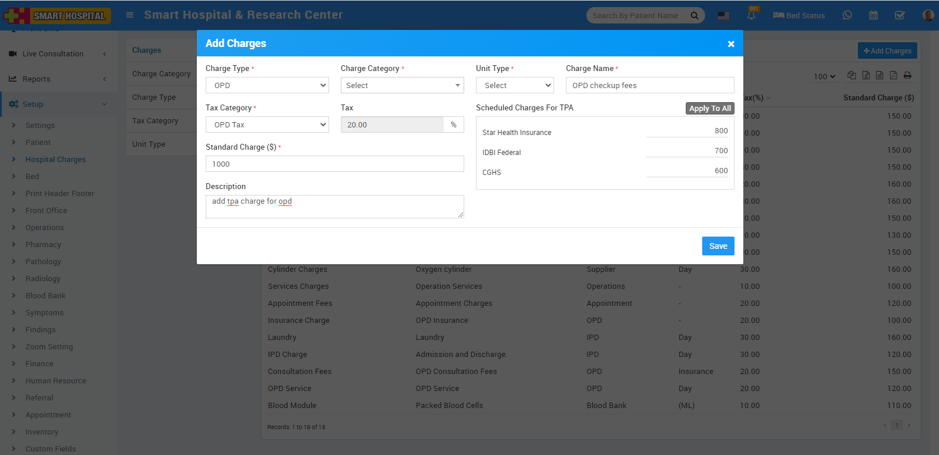Open the Unit Type dropdown
Viewport: 939px width, 455px height.
coord(514,86)
